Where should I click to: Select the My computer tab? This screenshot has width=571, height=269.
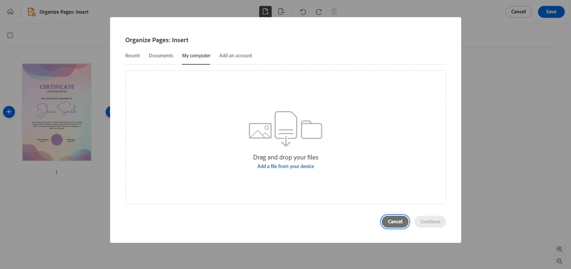click(196, 56)
